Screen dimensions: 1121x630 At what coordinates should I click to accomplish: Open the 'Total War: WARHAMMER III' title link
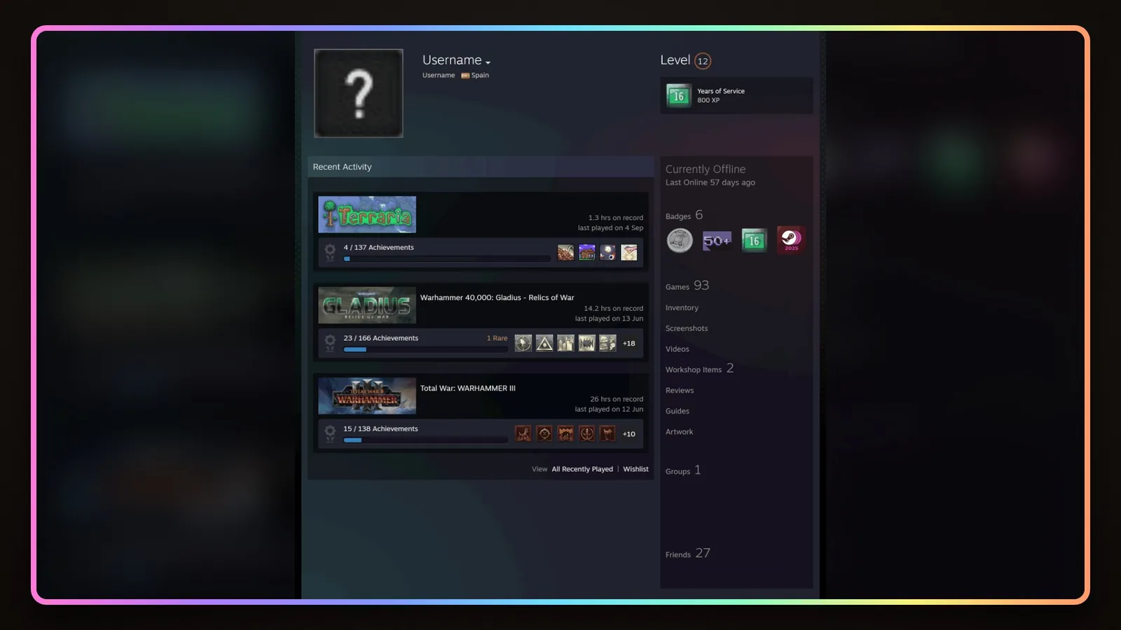pos(467,388)
